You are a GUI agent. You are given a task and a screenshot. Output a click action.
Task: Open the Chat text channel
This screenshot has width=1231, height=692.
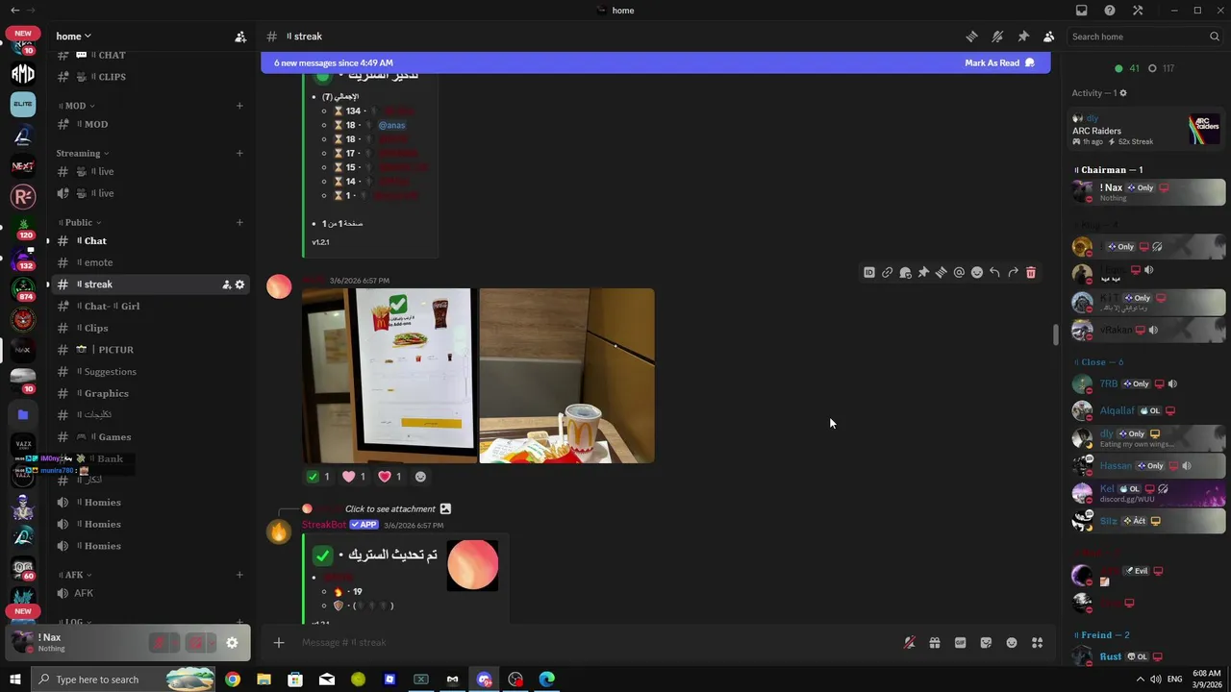click(x=148, y=241)
